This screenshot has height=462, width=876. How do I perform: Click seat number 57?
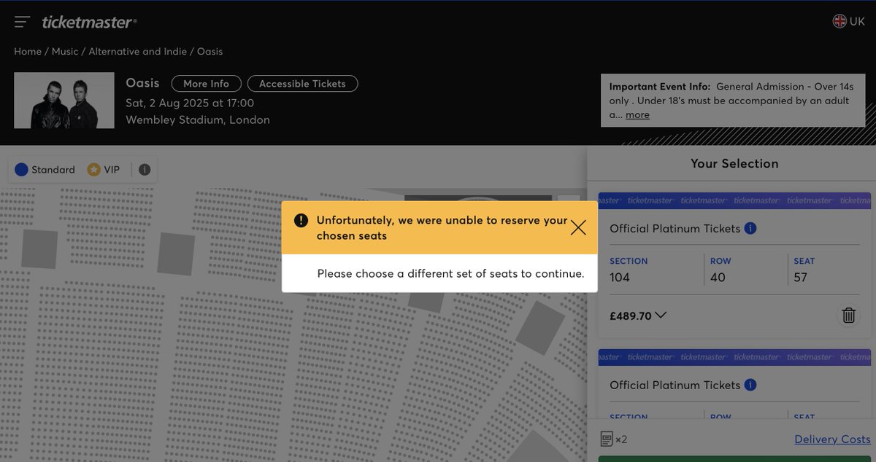801,277
